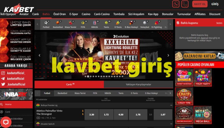
Task: Open the live chat bubble icon
Action: (6, 122)
